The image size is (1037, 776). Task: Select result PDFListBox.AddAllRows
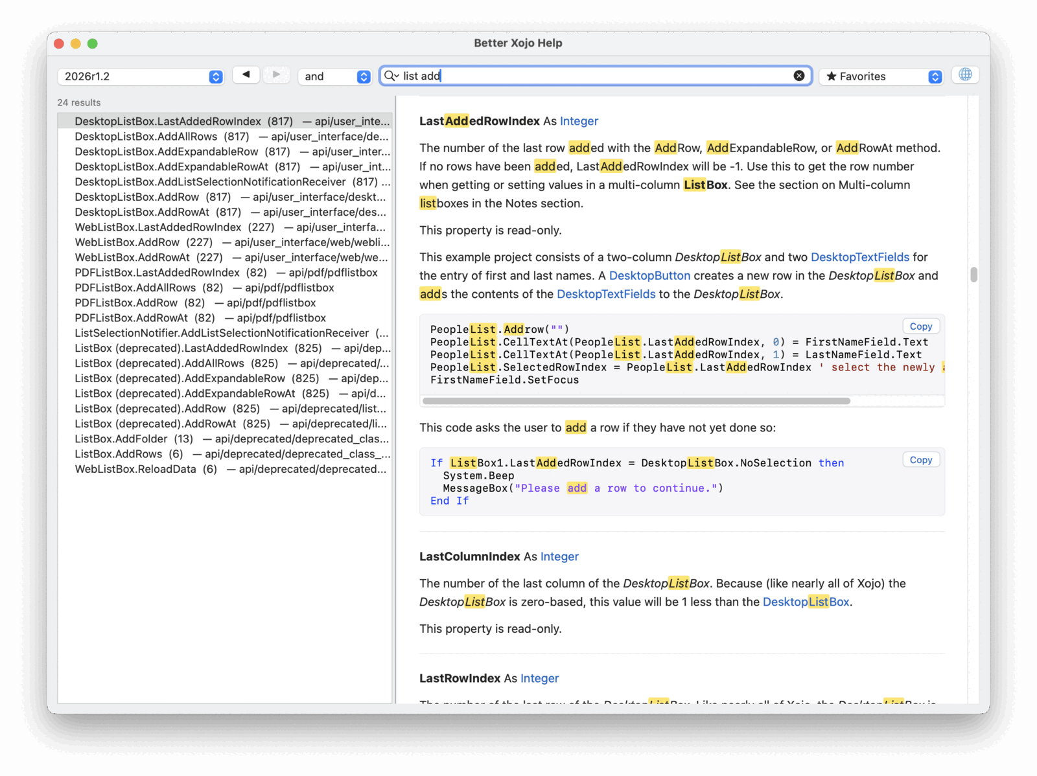(x=225, y=288)
